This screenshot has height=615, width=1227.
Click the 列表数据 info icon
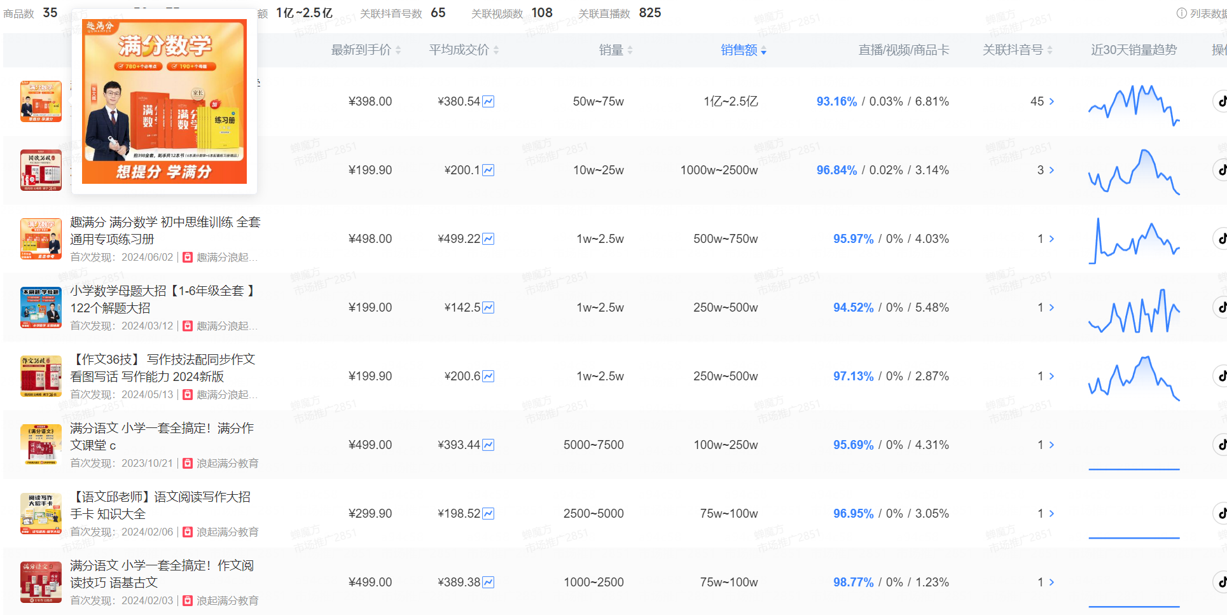coord(1181,13)
